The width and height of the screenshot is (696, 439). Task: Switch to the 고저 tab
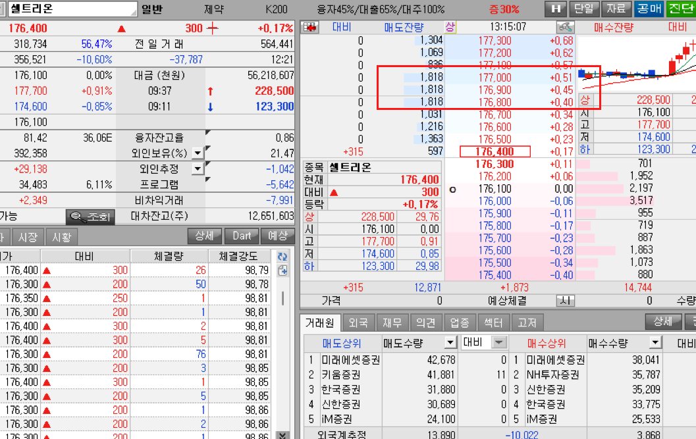527,323
